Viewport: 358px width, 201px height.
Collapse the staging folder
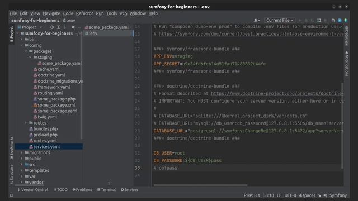(30, 57)
